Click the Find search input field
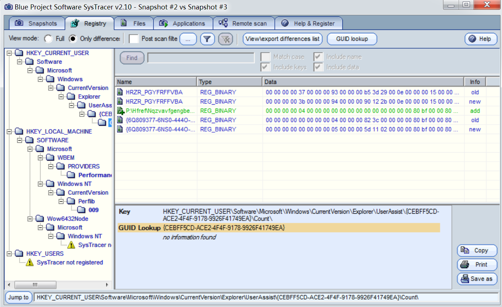The height and width of the screenshot is (307, 502). (201, 58)
